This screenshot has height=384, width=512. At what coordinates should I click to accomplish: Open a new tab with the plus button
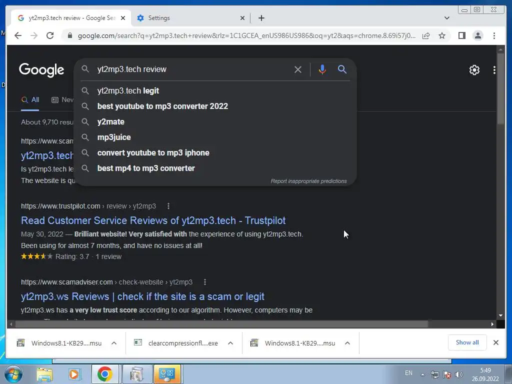coord(261,18)
